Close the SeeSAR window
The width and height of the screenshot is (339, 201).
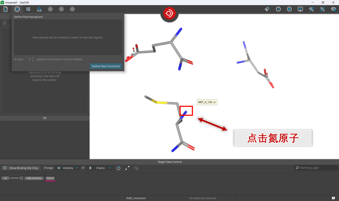point(333,3)
